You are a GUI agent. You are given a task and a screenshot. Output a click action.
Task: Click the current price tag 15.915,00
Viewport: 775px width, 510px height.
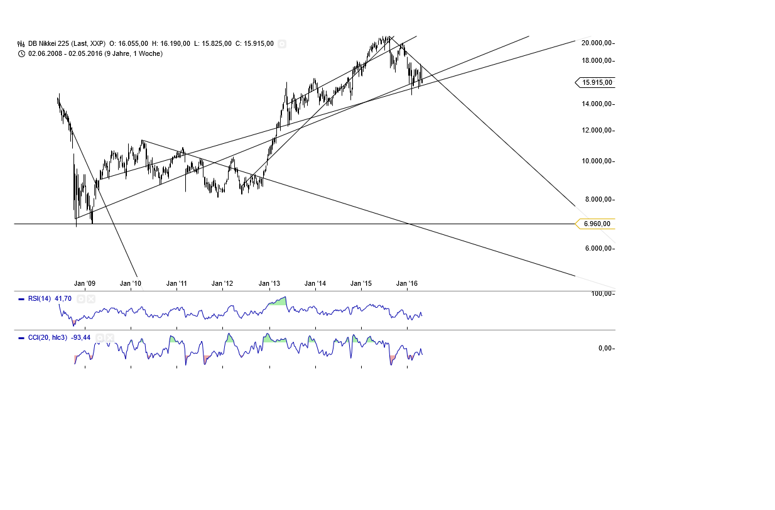click(595, 82)
